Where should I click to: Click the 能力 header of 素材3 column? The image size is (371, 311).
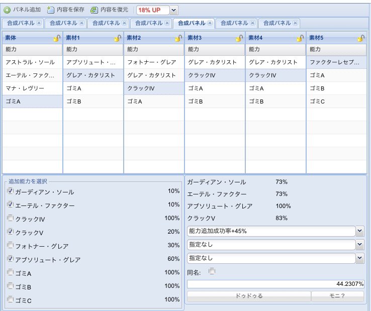[x=215, y=49]
